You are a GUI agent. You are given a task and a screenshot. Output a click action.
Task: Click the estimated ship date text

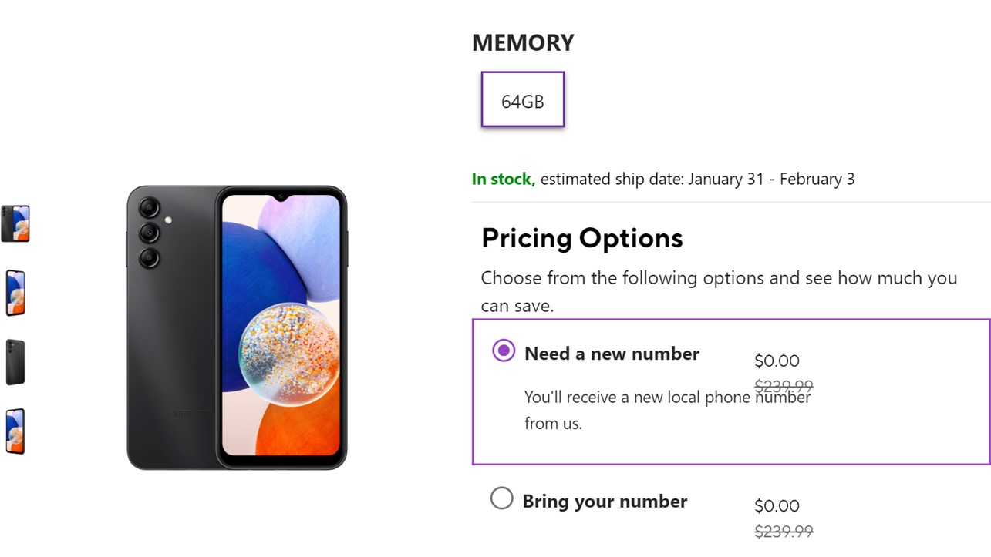coord(697,180)
